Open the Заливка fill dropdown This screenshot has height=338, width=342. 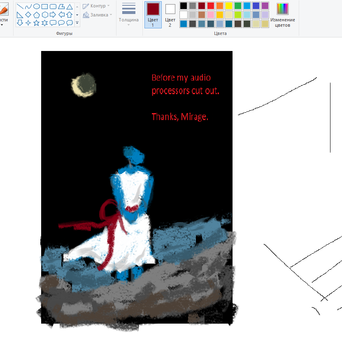98,15
